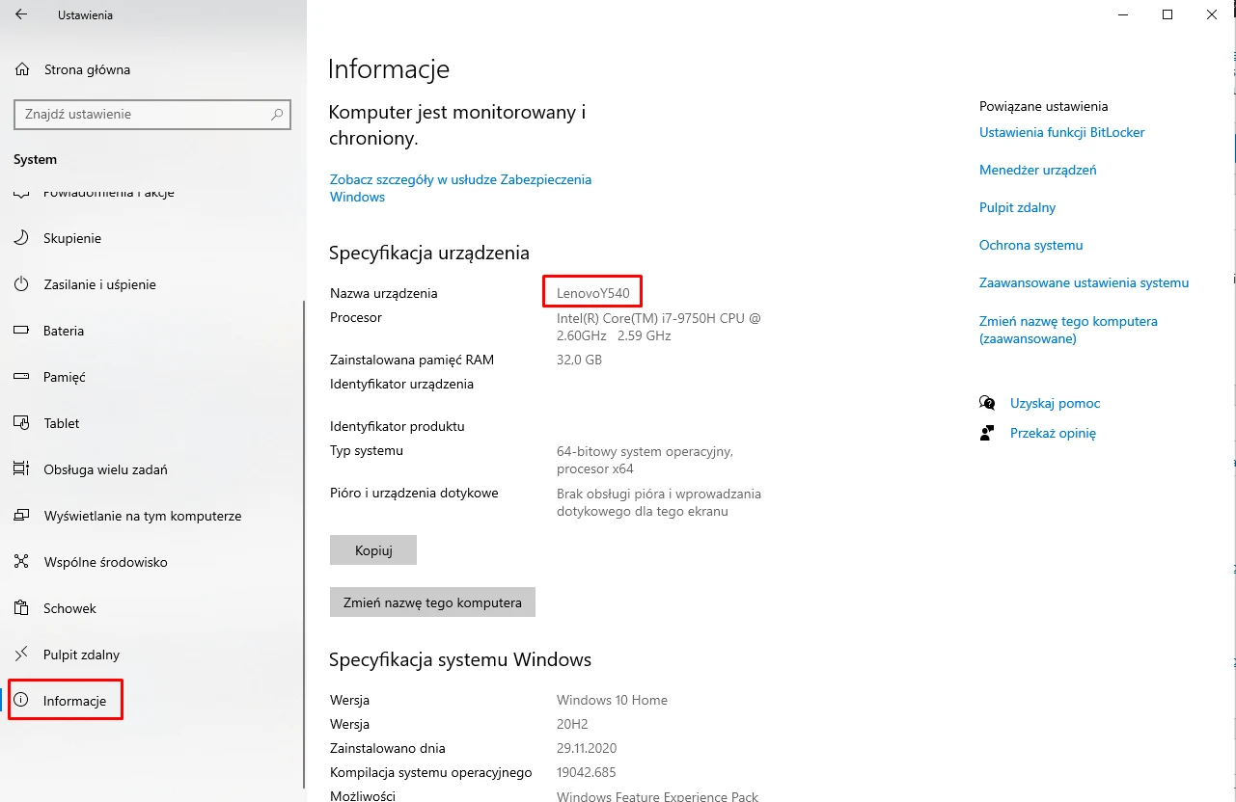Open Wspólne środowisko settings page
The height and width of the screenshot is (802, 1236).
click(x=105, y=562)
